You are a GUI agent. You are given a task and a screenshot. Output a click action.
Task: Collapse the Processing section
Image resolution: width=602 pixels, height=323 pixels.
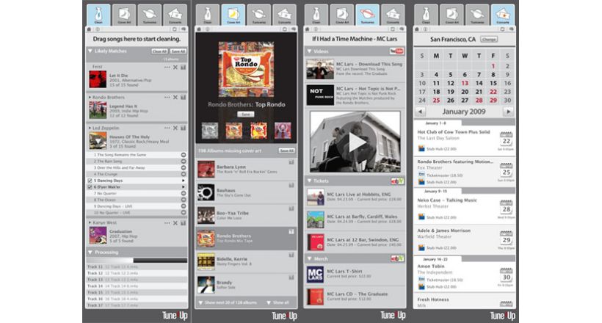[x=90, y=253]
